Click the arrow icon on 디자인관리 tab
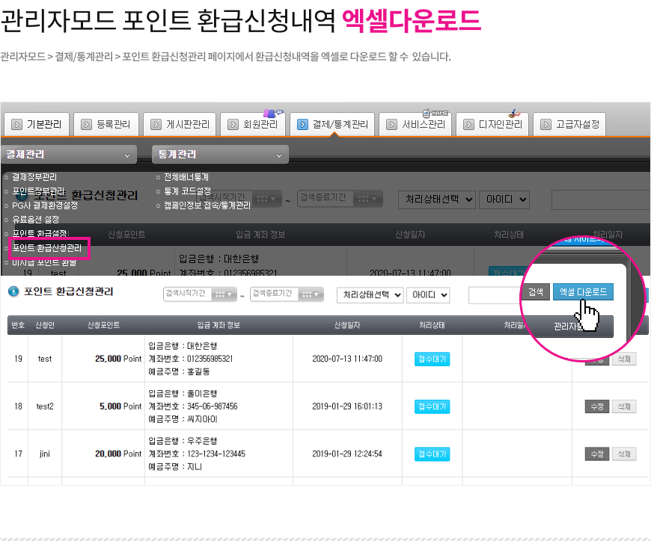The width and height of the screenshot is (651, 541). click(468, 124)
